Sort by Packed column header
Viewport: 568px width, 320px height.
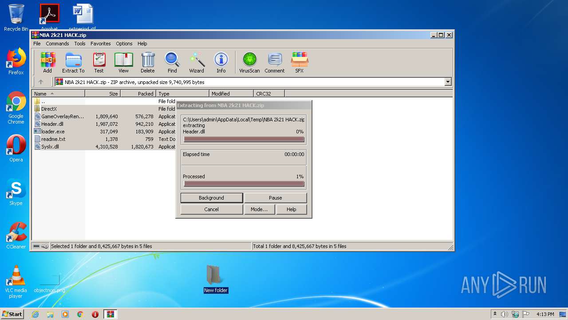[x=138, y=94]
